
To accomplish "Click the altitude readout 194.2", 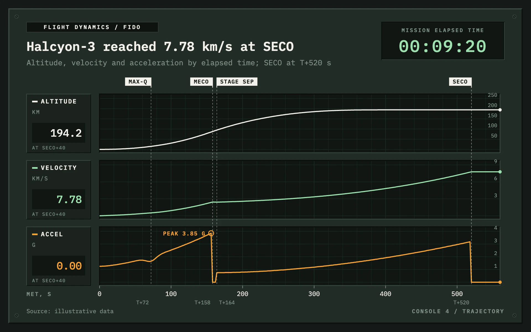I will point(66,133).
